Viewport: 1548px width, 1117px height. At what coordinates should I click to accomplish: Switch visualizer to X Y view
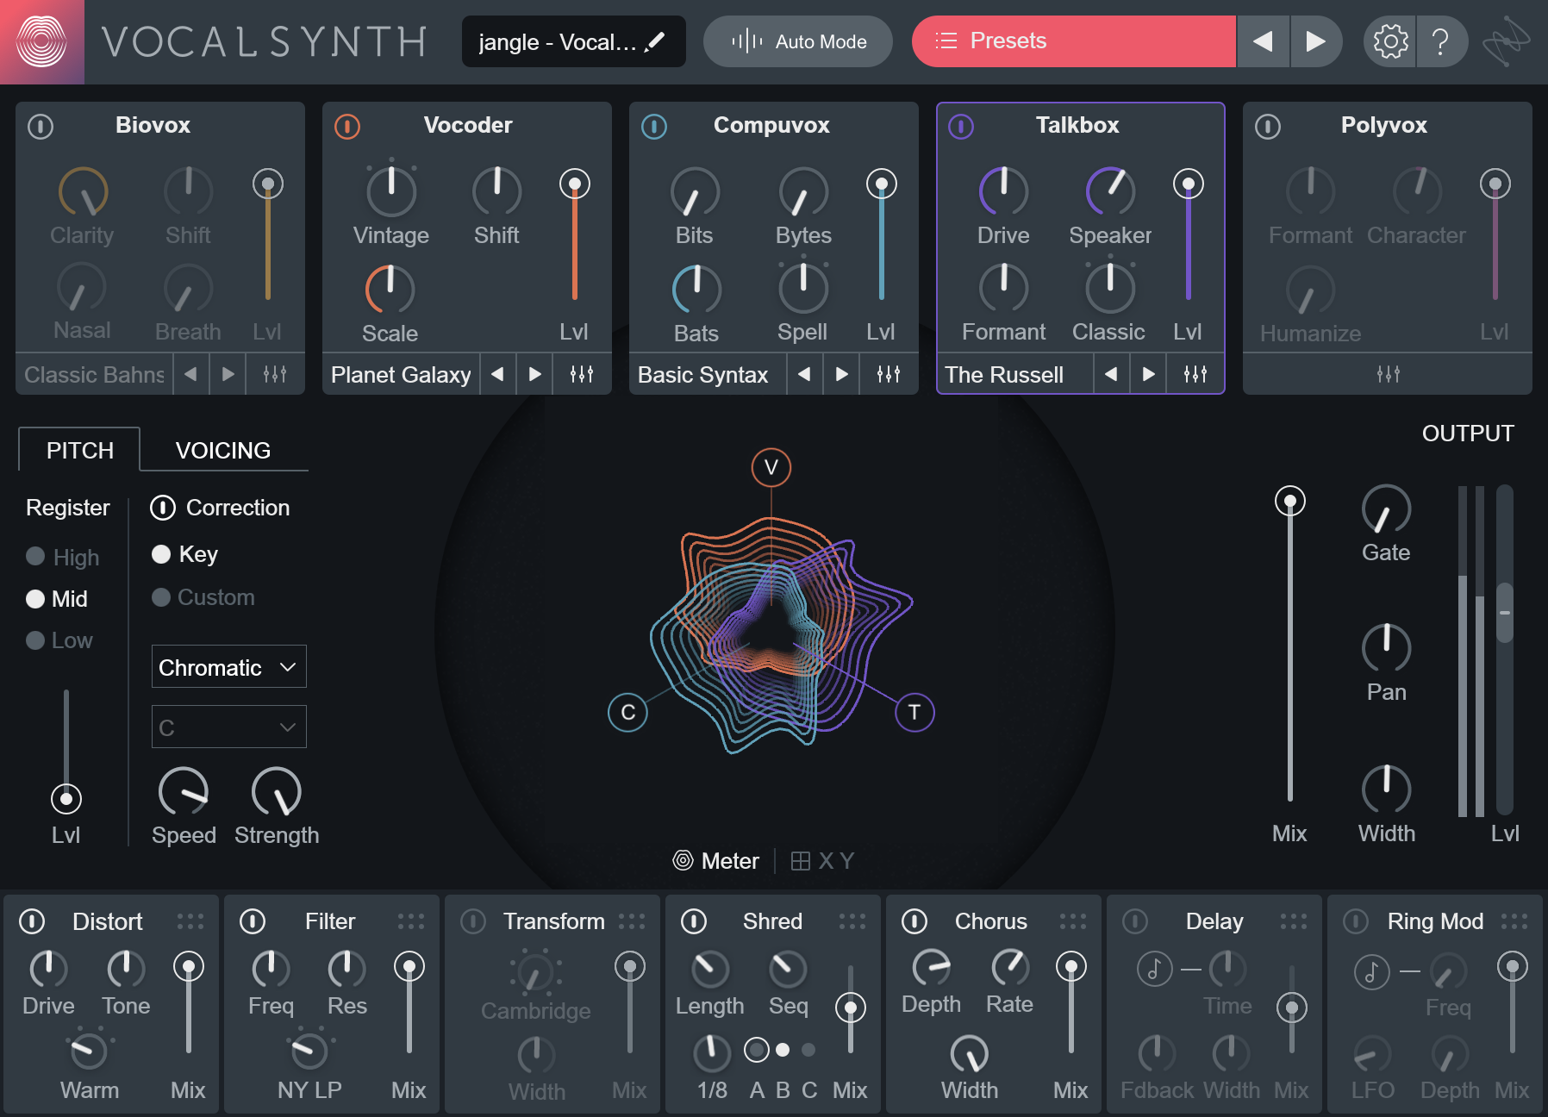click(x=822, y=861)
